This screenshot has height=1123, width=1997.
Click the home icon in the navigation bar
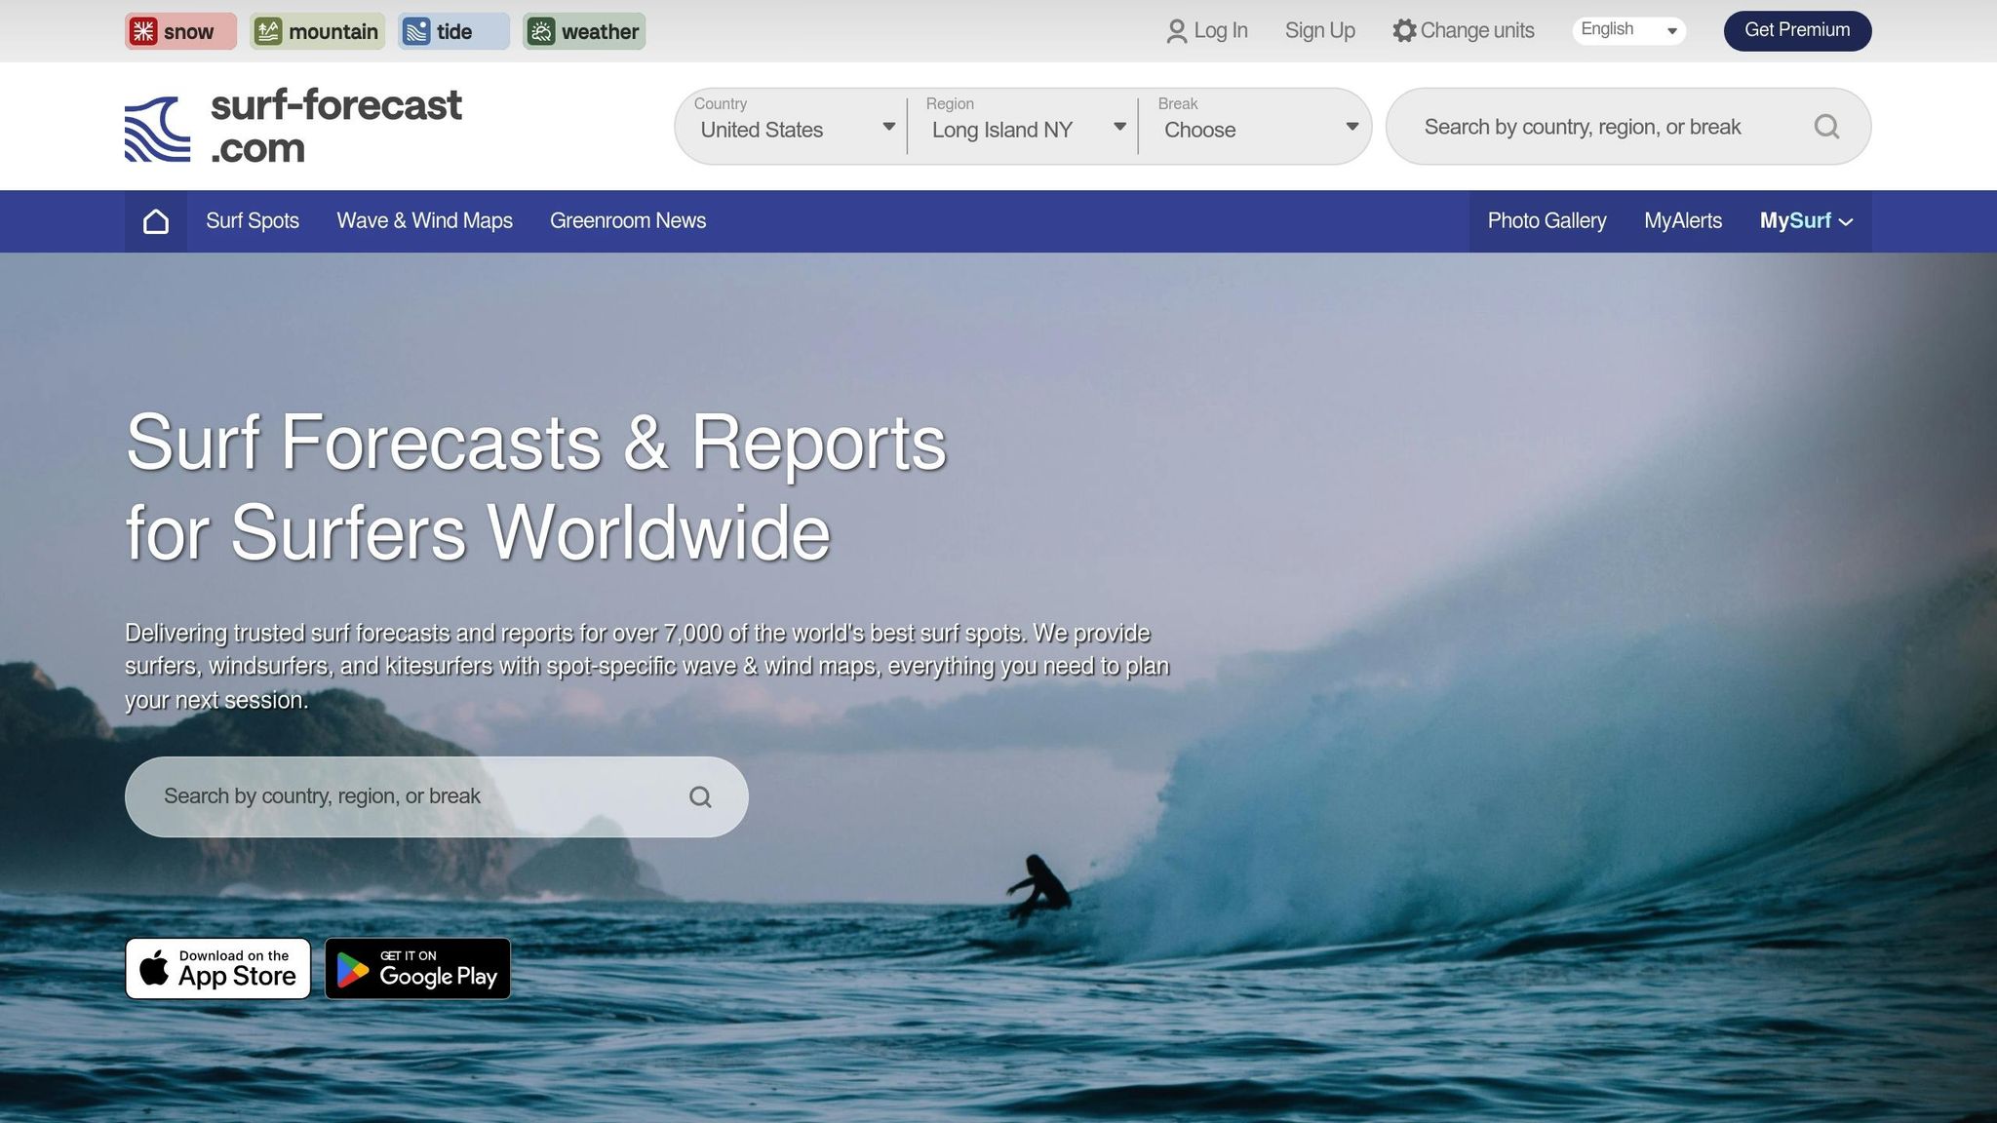pos(155,220)
